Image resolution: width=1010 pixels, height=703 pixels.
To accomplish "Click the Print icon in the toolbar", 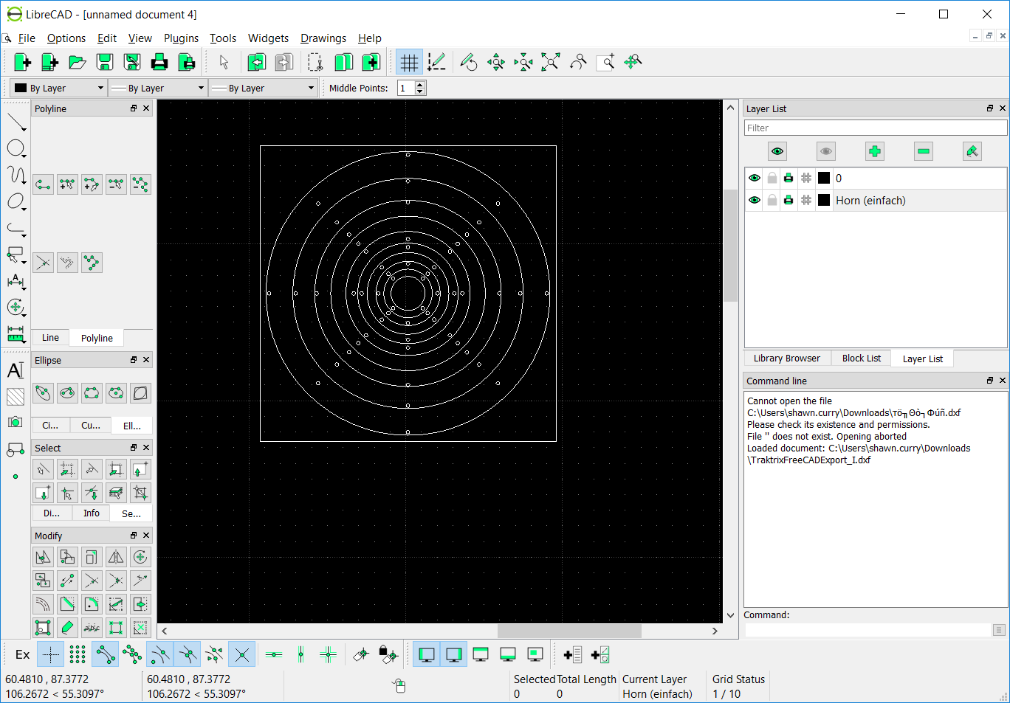I will coord(160,62).
